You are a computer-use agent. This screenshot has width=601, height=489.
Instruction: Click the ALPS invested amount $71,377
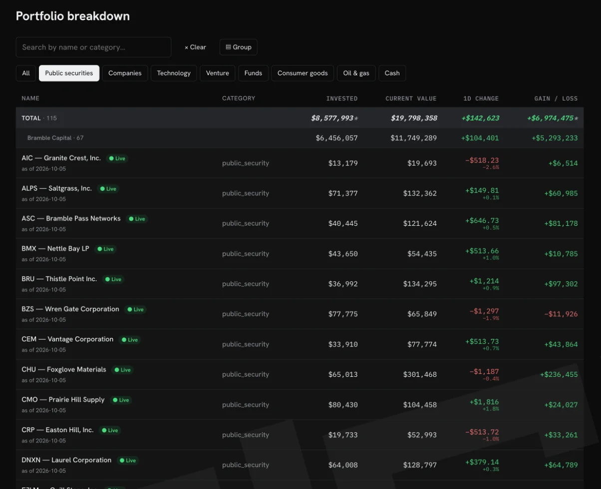(343, 193)
